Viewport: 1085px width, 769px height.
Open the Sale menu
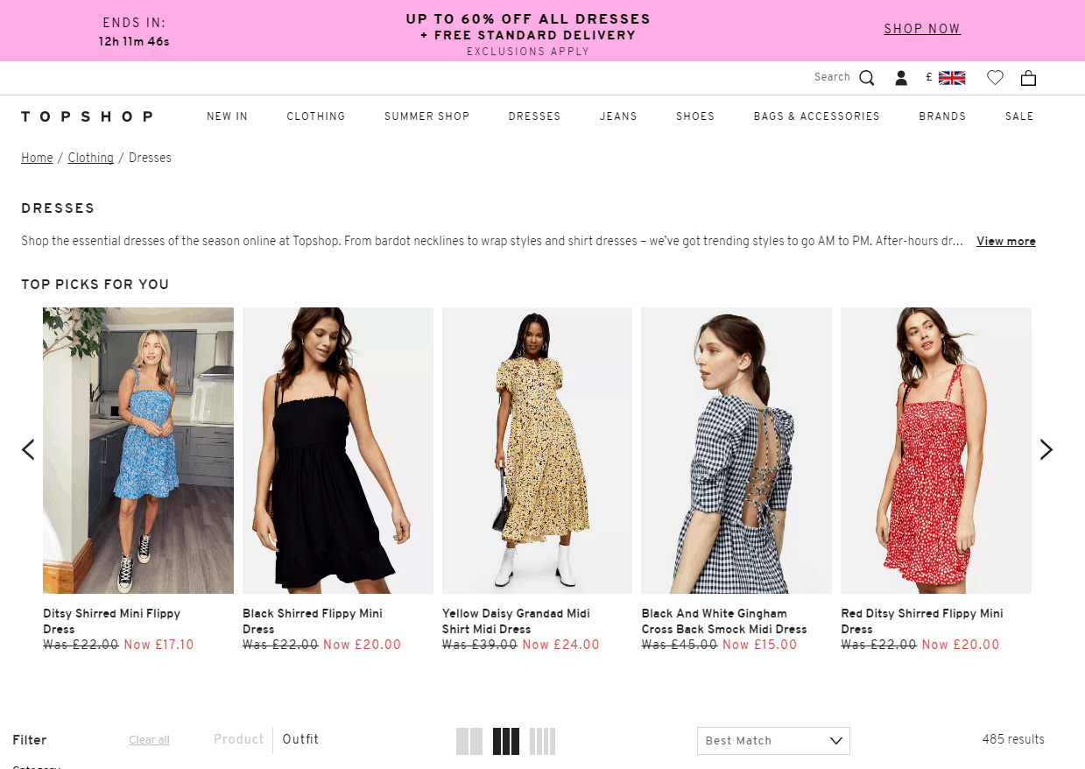tap(1019, 116)
